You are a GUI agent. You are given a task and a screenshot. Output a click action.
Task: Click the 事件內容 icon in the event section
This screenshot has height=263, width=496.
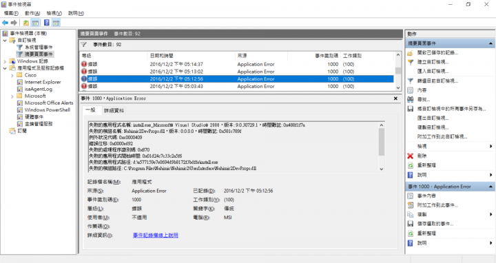click(411, 196)
